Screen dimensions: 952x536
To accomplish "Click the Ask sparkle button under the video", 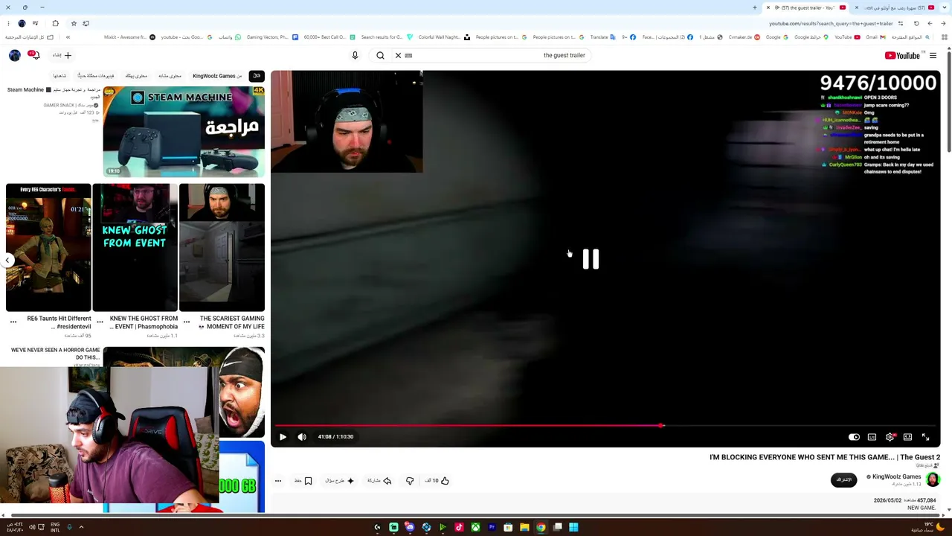I will (339, 481).
